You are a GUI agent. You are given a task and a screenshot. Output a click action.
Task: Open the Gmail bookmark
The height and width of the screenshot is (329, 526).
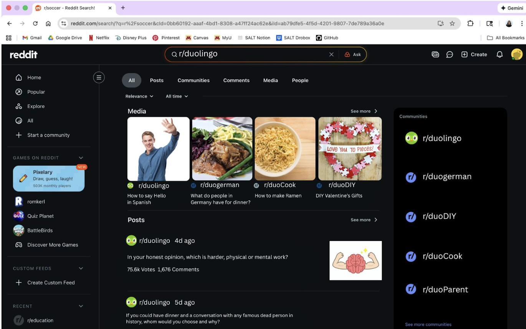click(x=32, y=38)
